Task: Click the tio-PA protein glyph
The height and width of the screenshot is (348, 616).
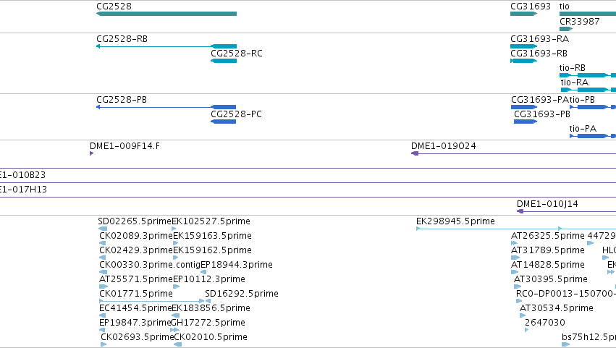Action: (593, 136)
